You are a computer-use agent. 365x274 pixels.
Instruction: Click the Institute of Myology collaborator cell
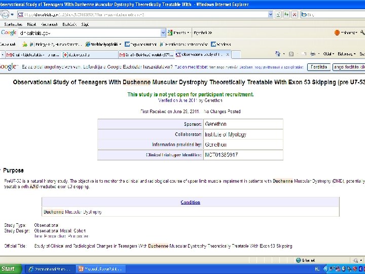[243, 134]
